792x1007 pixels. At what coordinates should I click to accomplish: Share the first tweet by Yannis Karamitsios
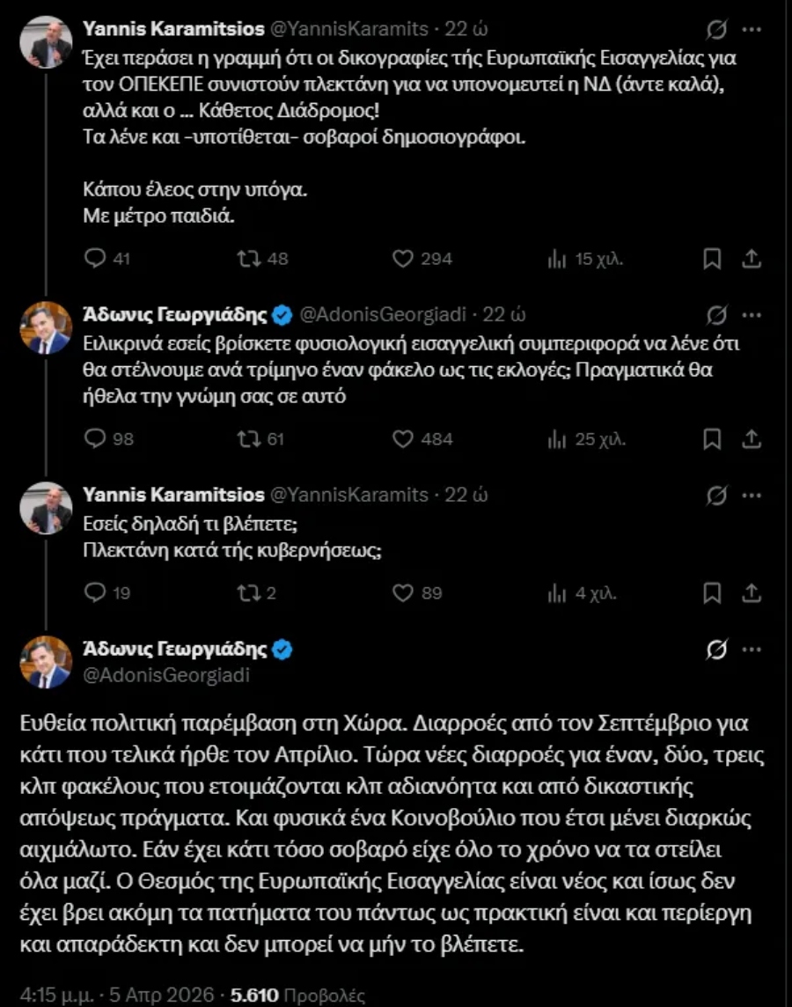(752, 259)
